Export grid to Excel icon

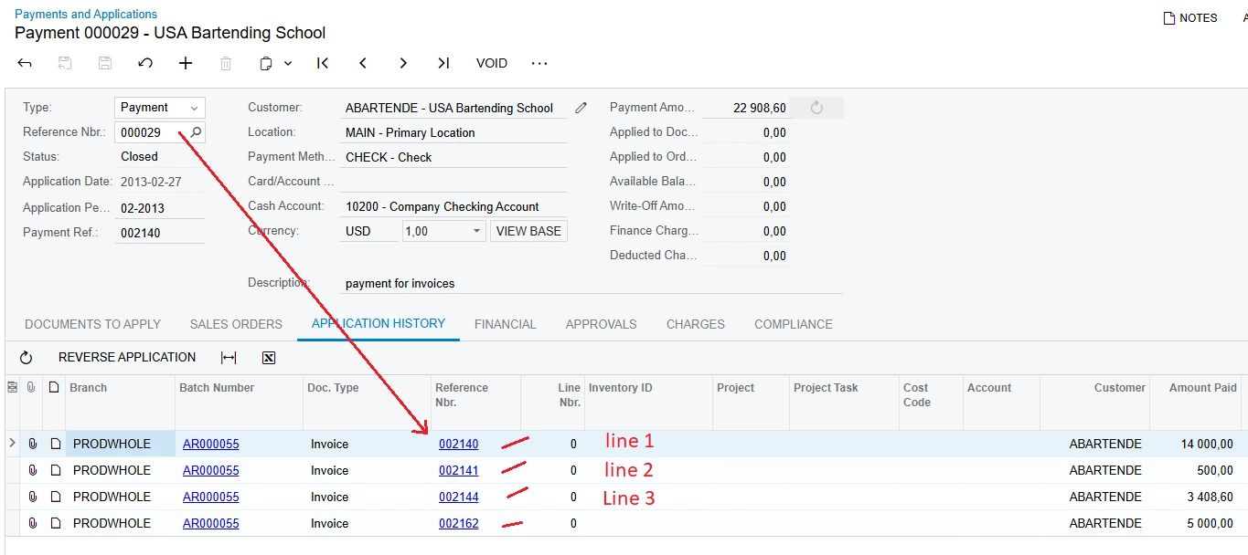click(269, 358)
